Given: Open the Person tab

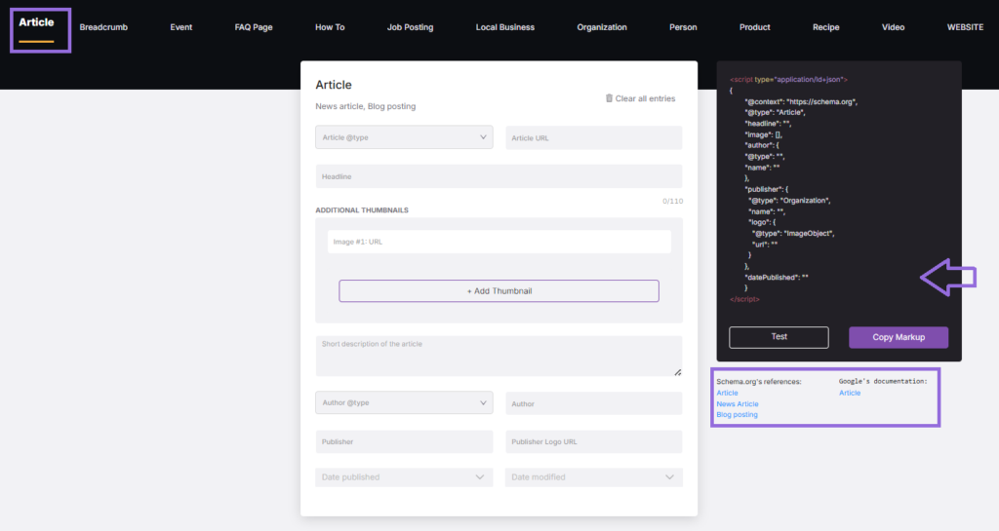Looking at the screenshot, I should pos(683,27).
